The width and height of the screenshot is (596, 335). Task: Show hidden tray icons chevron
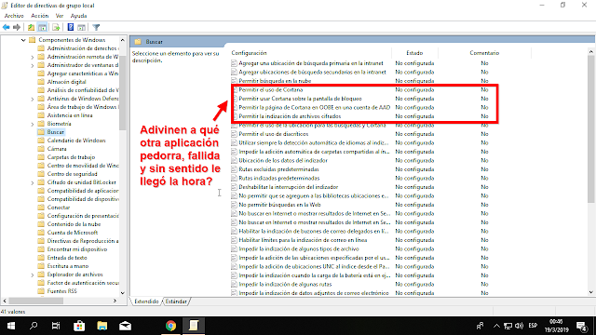point(496,326)
